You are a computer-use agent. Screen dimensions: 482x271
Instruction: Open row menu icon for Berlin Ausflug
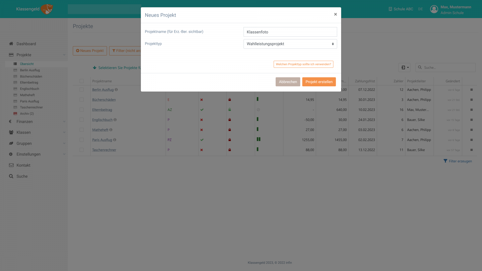tap(471, 90)
